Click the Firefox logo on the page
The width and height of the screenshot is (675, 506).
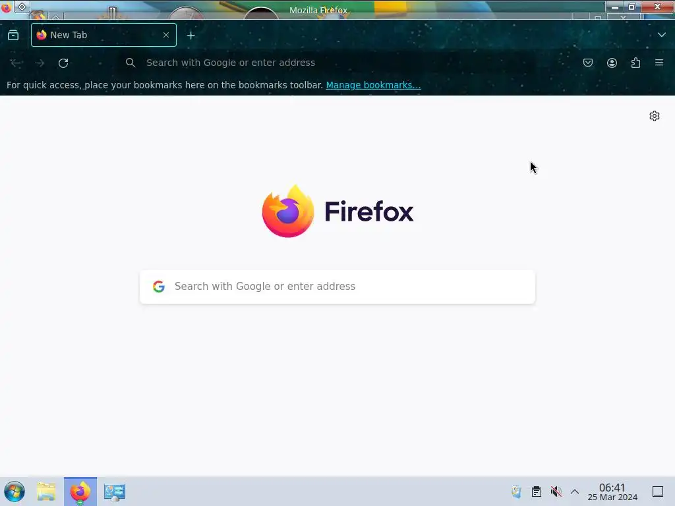(338, 211)
